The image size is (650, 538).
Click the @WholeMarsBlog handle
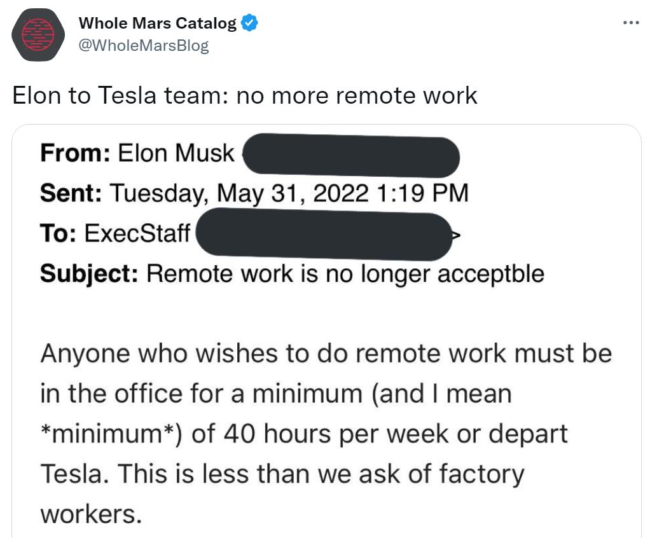[x=143, y=46]
